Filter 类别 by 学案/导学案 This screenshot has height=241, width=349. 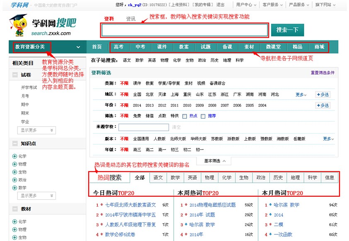coord(169,84)
